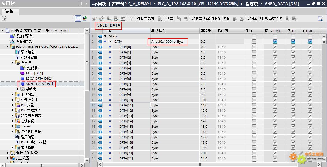Image resolution: width=327 pixels, height=167 pixels.
Task: Expand the PLC 变量 folder
Action: (13, 105)
